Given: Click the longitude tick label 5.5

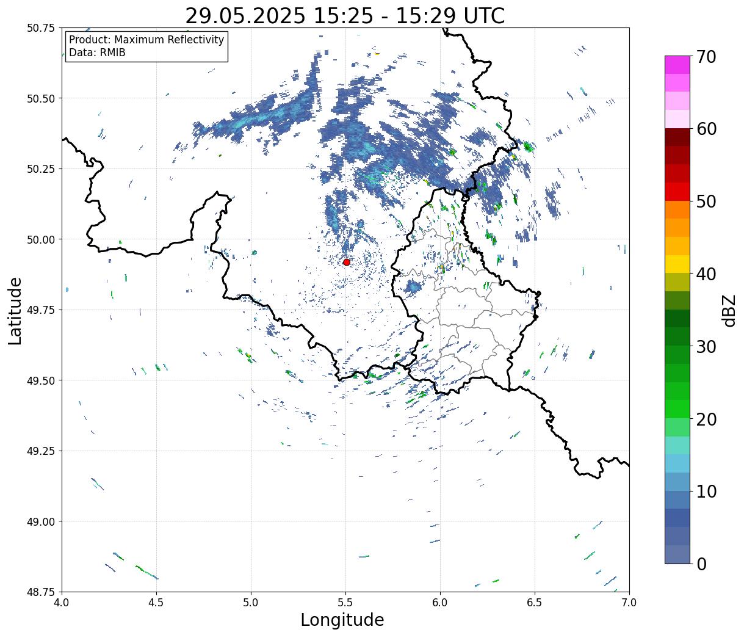Looking at the screenshot, I should pyautogui.click(x=345, y=602).
